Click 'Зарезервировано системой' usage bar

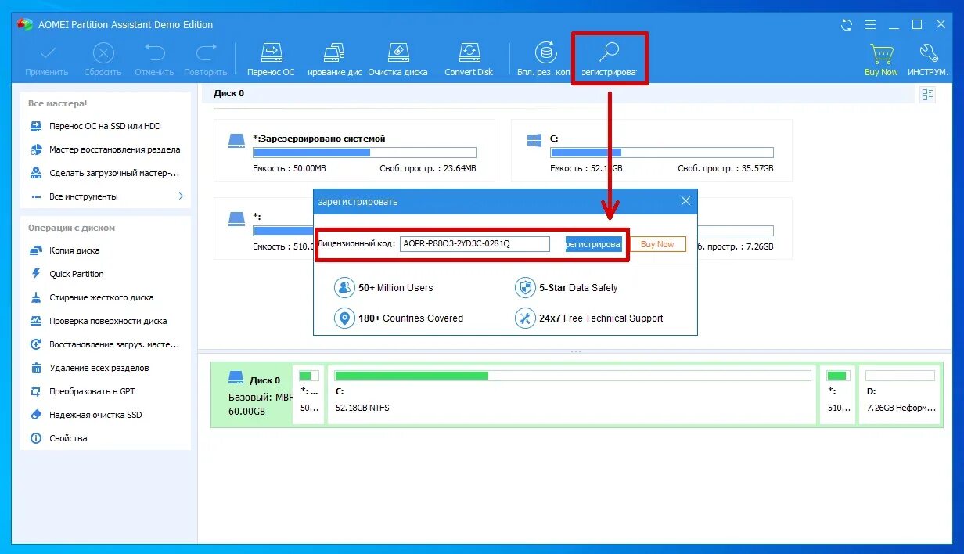pos(364,153)
